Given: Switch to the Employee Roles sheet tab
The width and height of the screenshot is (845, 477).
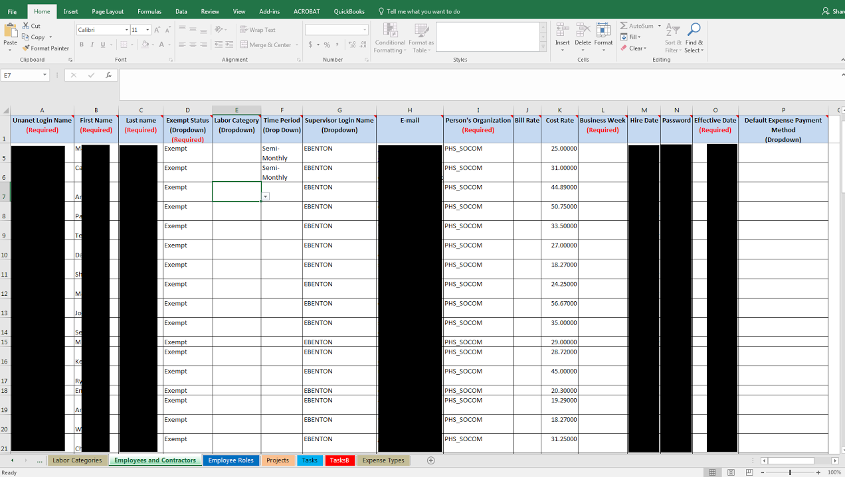Looking at the screenshot, I should pos(231,460).
